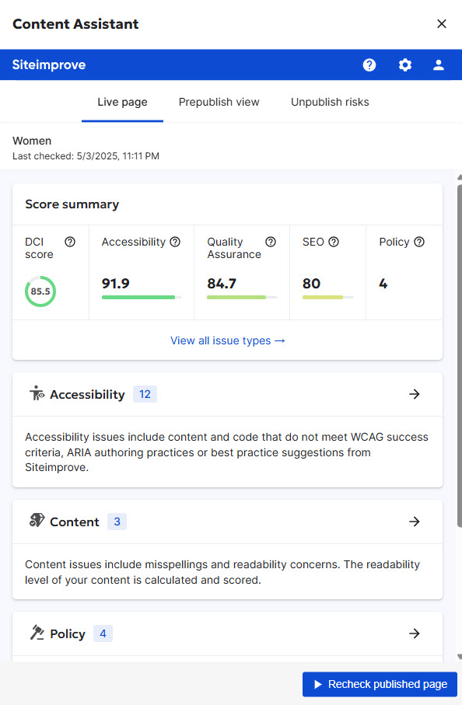Click the DCI score circular gauge
The width and height of the screenshot is (462, 705).
pyautogui.click(x=40, y=291)
